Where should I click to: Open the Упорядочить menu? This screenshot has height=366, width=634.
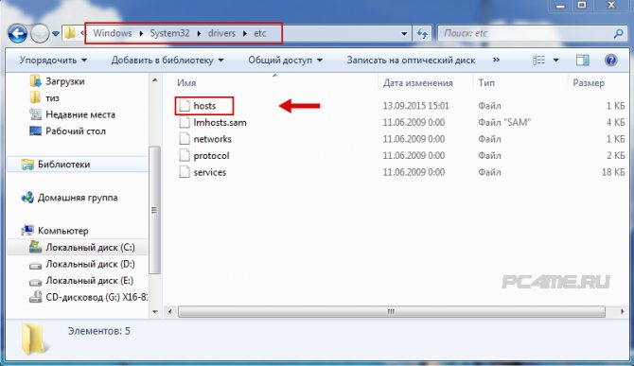click(x=53, y=61)
